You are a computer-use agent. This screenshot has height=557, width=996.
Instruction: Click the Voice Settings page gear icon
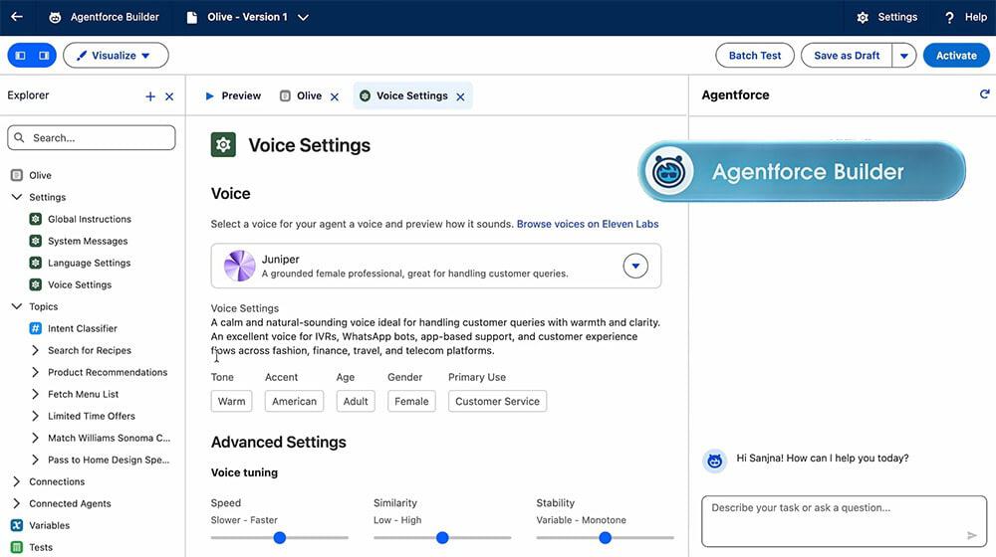223,144
